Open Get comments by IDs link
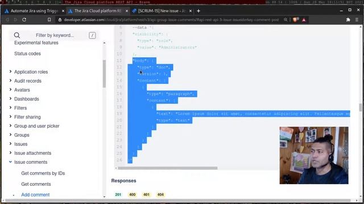 coord(43,173)
